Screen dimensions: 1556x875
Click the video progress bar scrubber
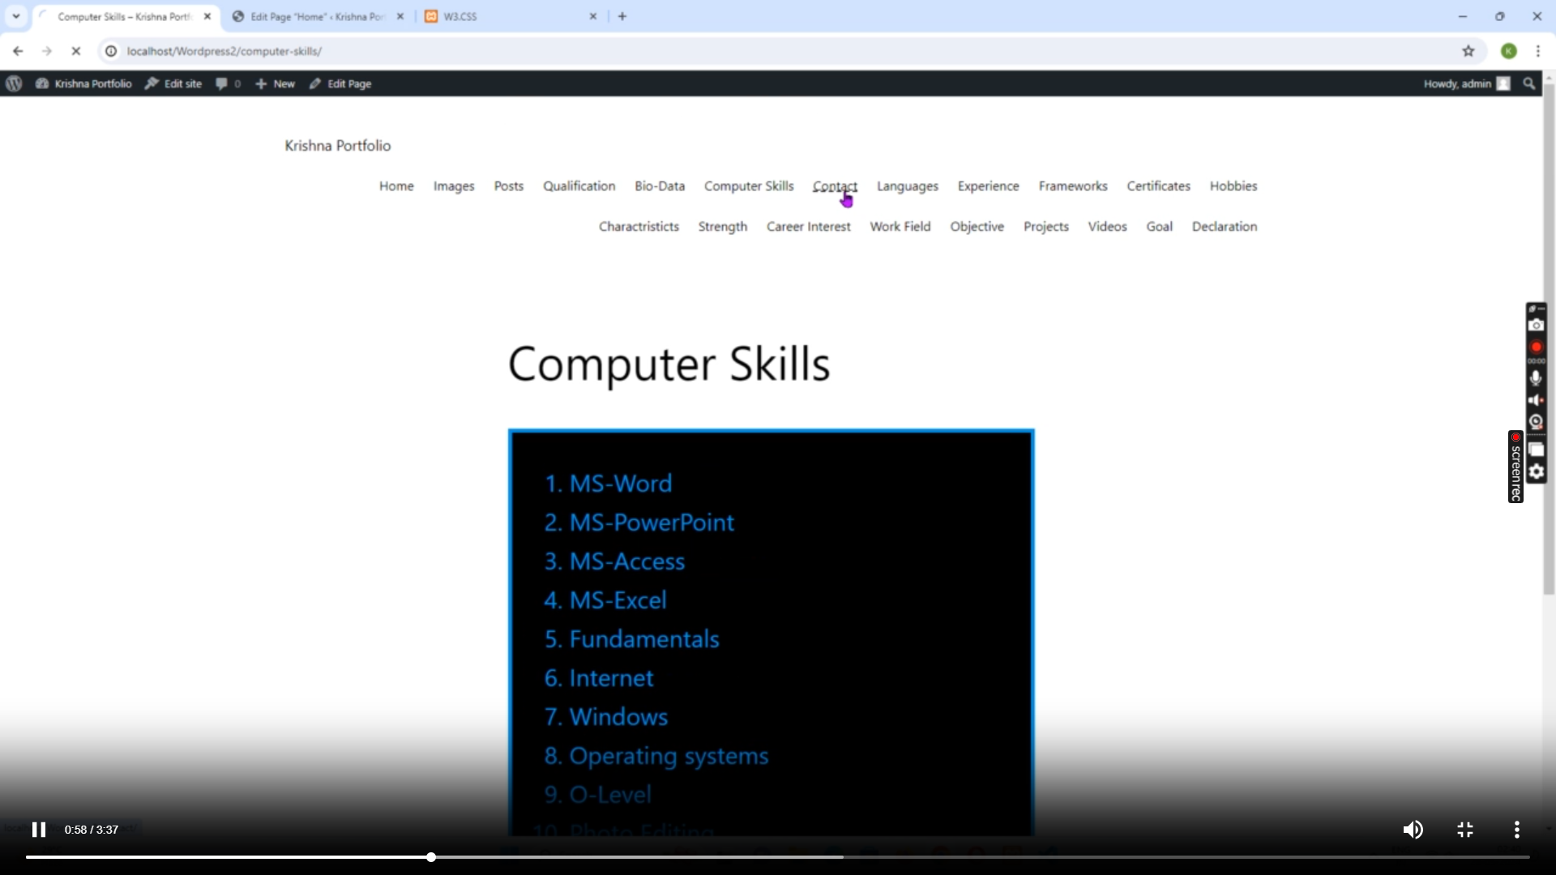tap(431, 857)
